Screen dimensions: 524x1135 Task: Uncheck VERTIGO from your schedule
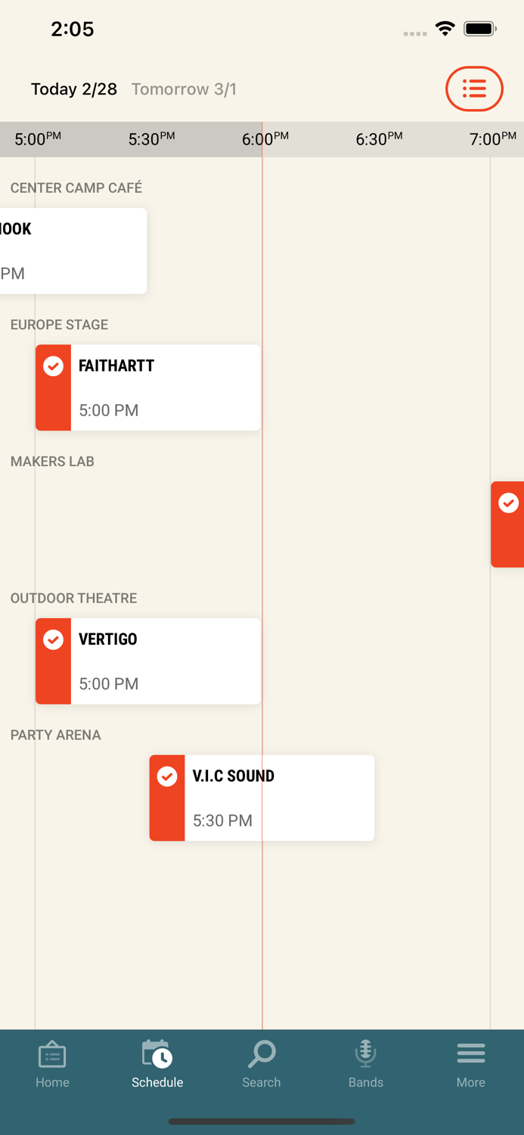(53, 640)
